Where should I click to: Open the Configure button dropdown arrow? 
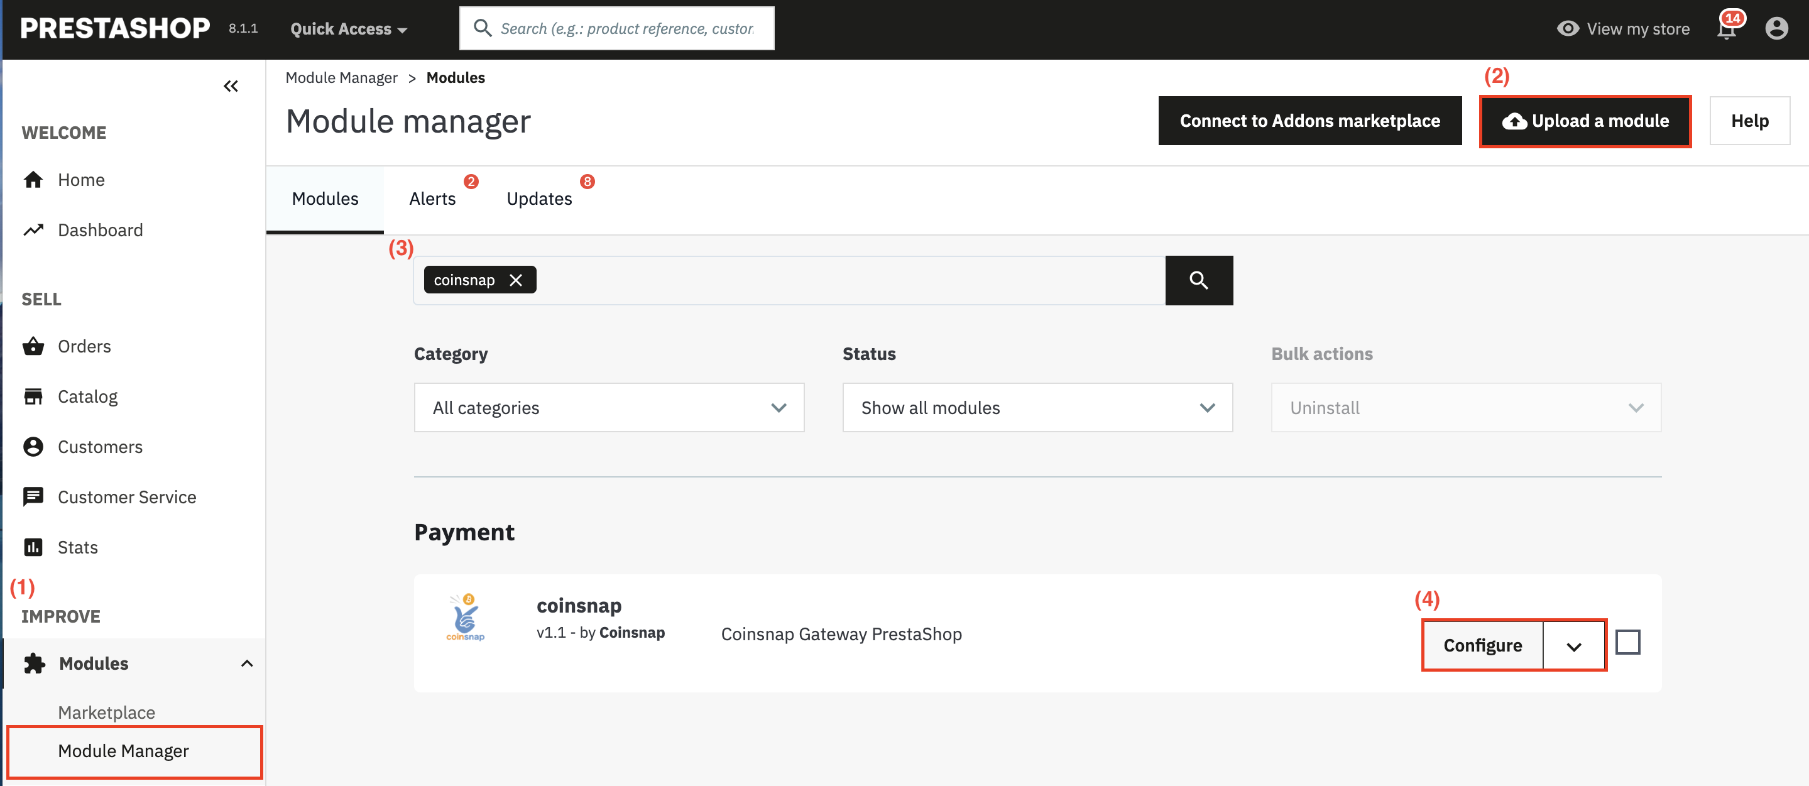pyautogui.click(x=1573, y=645)
